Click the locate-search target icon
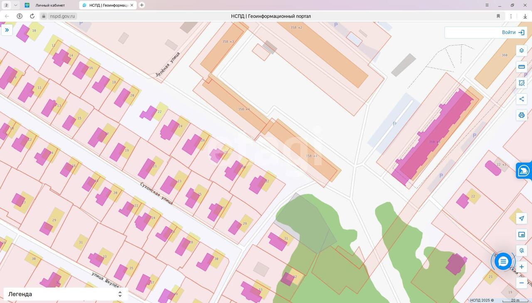Image resolution: width=532 pixels, height=303 pixels. tap(522, 251)
